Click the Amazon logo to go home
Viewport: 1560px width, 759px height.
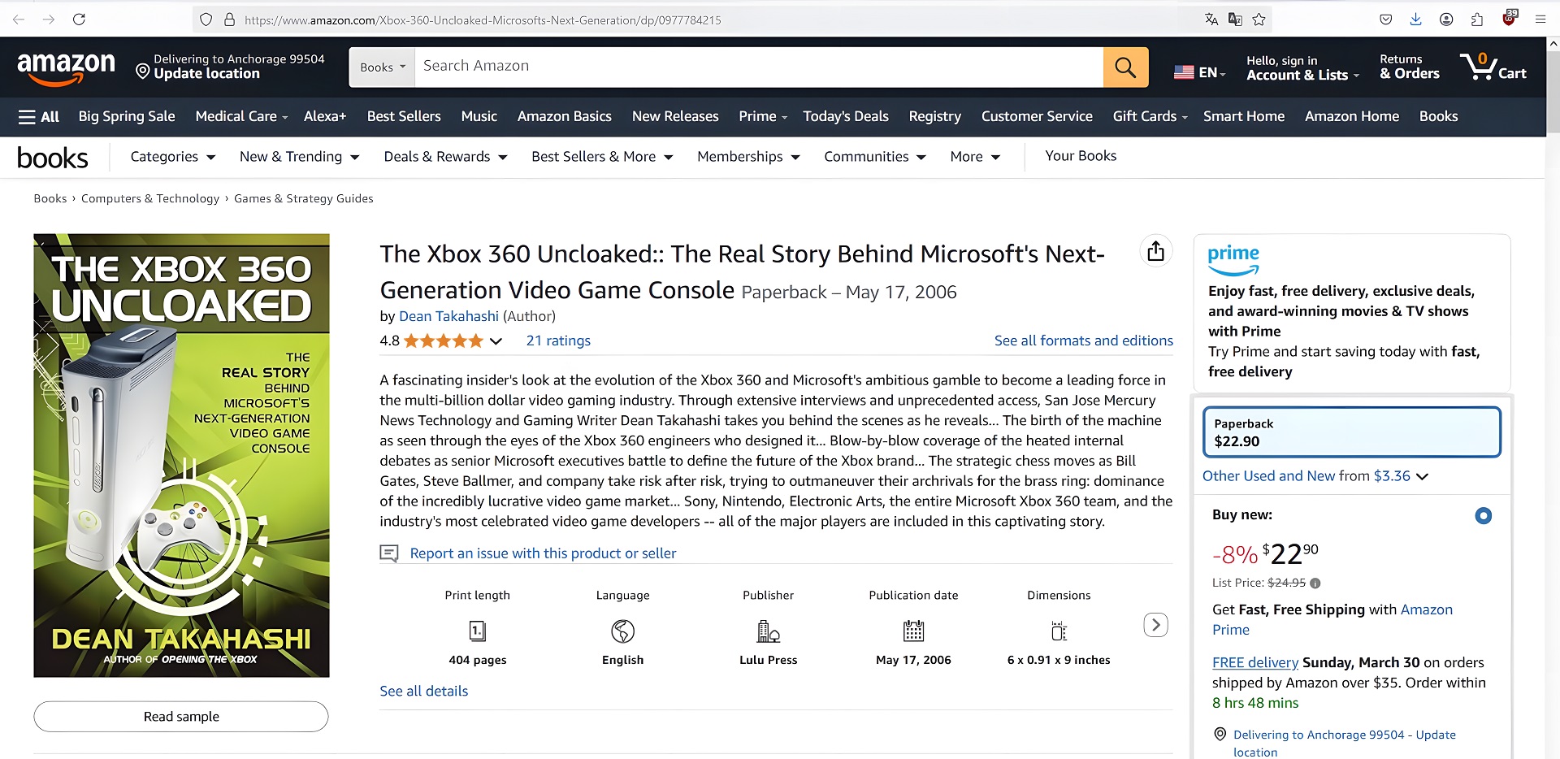(66, 67)
